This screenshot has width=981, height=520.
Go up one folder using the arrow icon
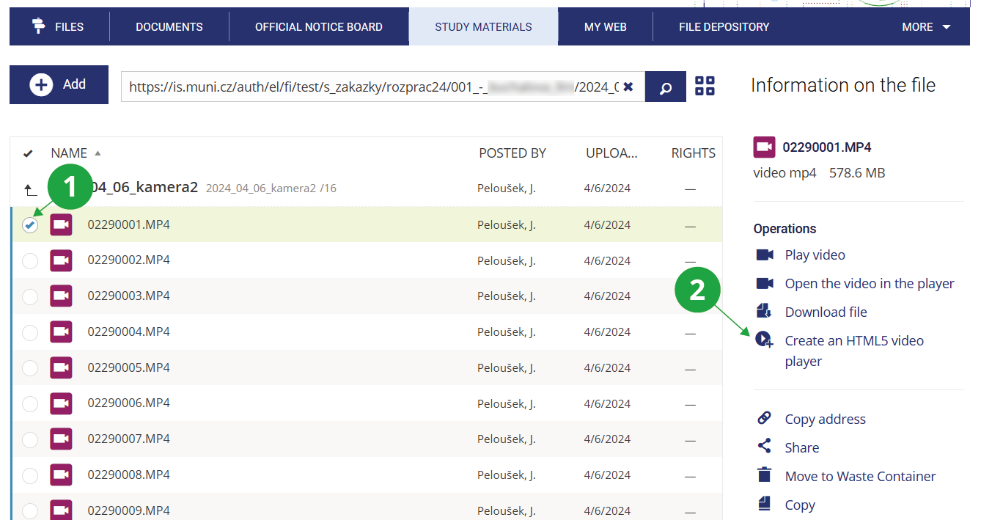tap(30, 189)
